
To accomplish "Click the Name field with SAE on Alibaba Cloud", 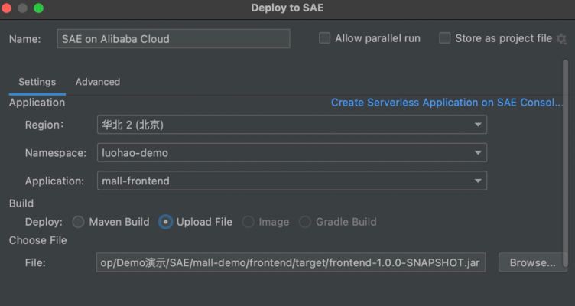I will 174,39.
